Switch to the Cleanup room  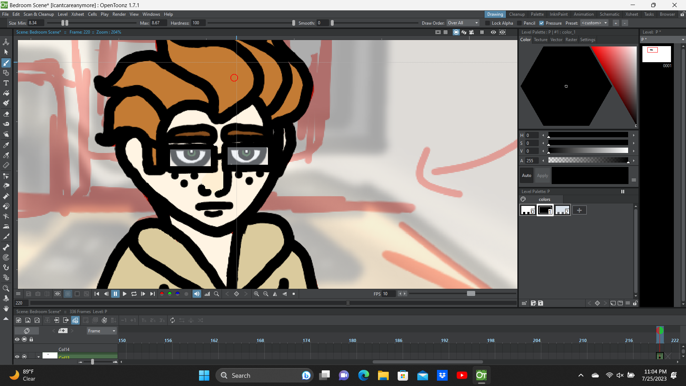pyautogui.click(x=517, y=14)
